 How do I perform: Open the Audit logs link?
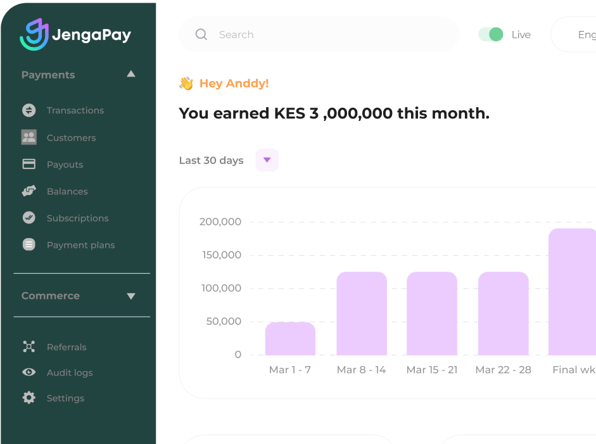(x=70, y=372)
